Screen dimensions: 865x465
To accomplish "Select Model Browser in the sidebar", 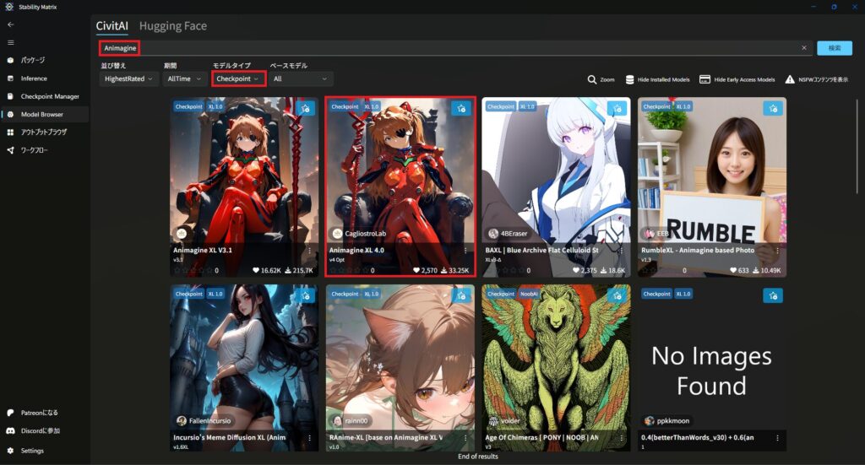I will click(x=44, y=114).
